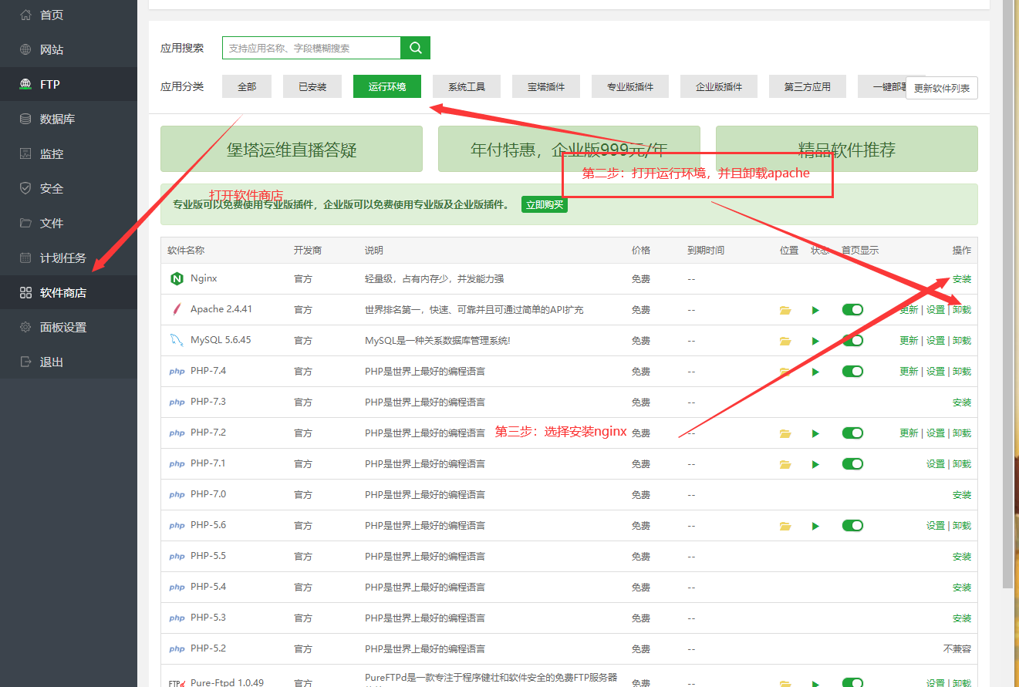
Task: Click PHP-7.4 running status play icon
Action: point(815,372)
